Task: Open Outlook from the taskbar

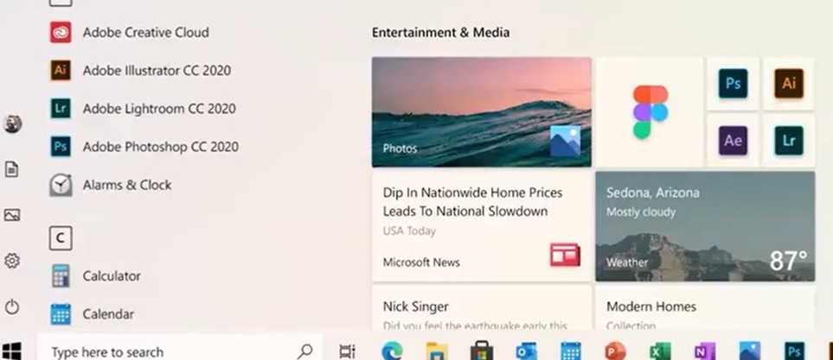Action: click(x=527, y=351)
